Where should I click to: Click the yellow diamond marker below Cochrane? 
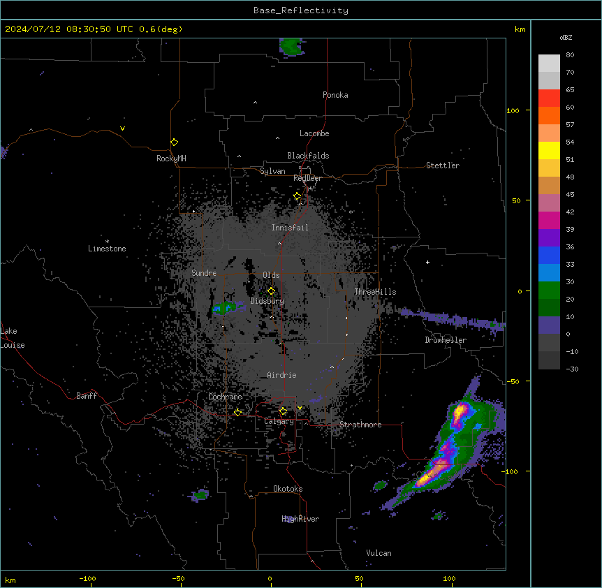(237, 412)
